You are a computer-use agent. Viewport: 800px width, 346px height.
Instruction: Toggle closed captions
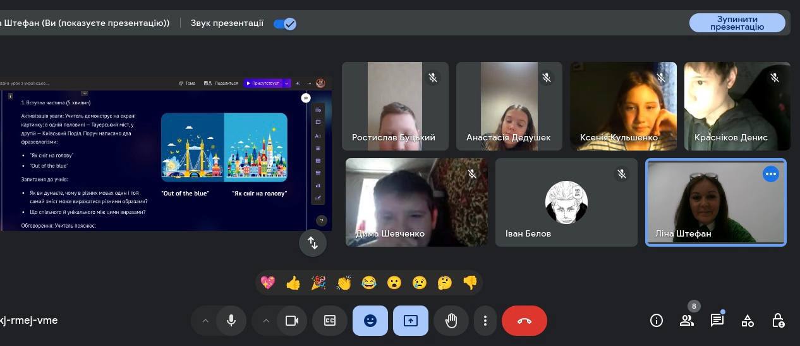[x=330, y=321]
